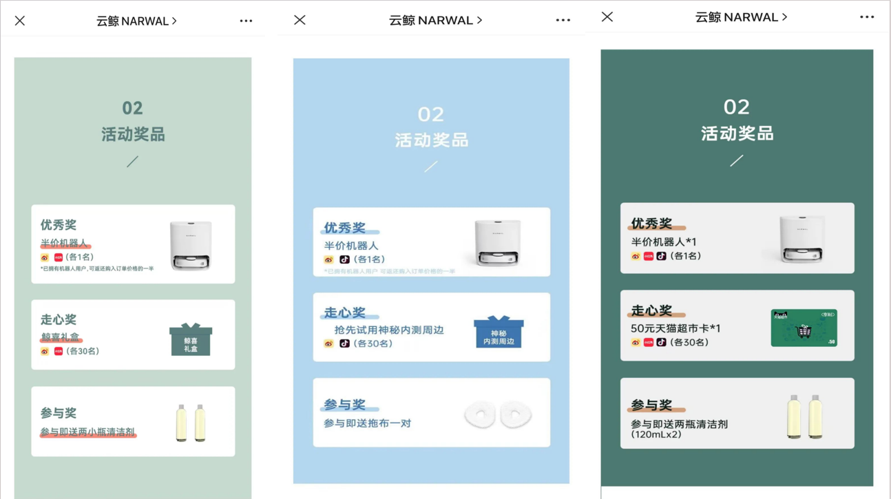Click Xiaohongshu icon in dark green 优秀奖 card

(x=649, y=256)
